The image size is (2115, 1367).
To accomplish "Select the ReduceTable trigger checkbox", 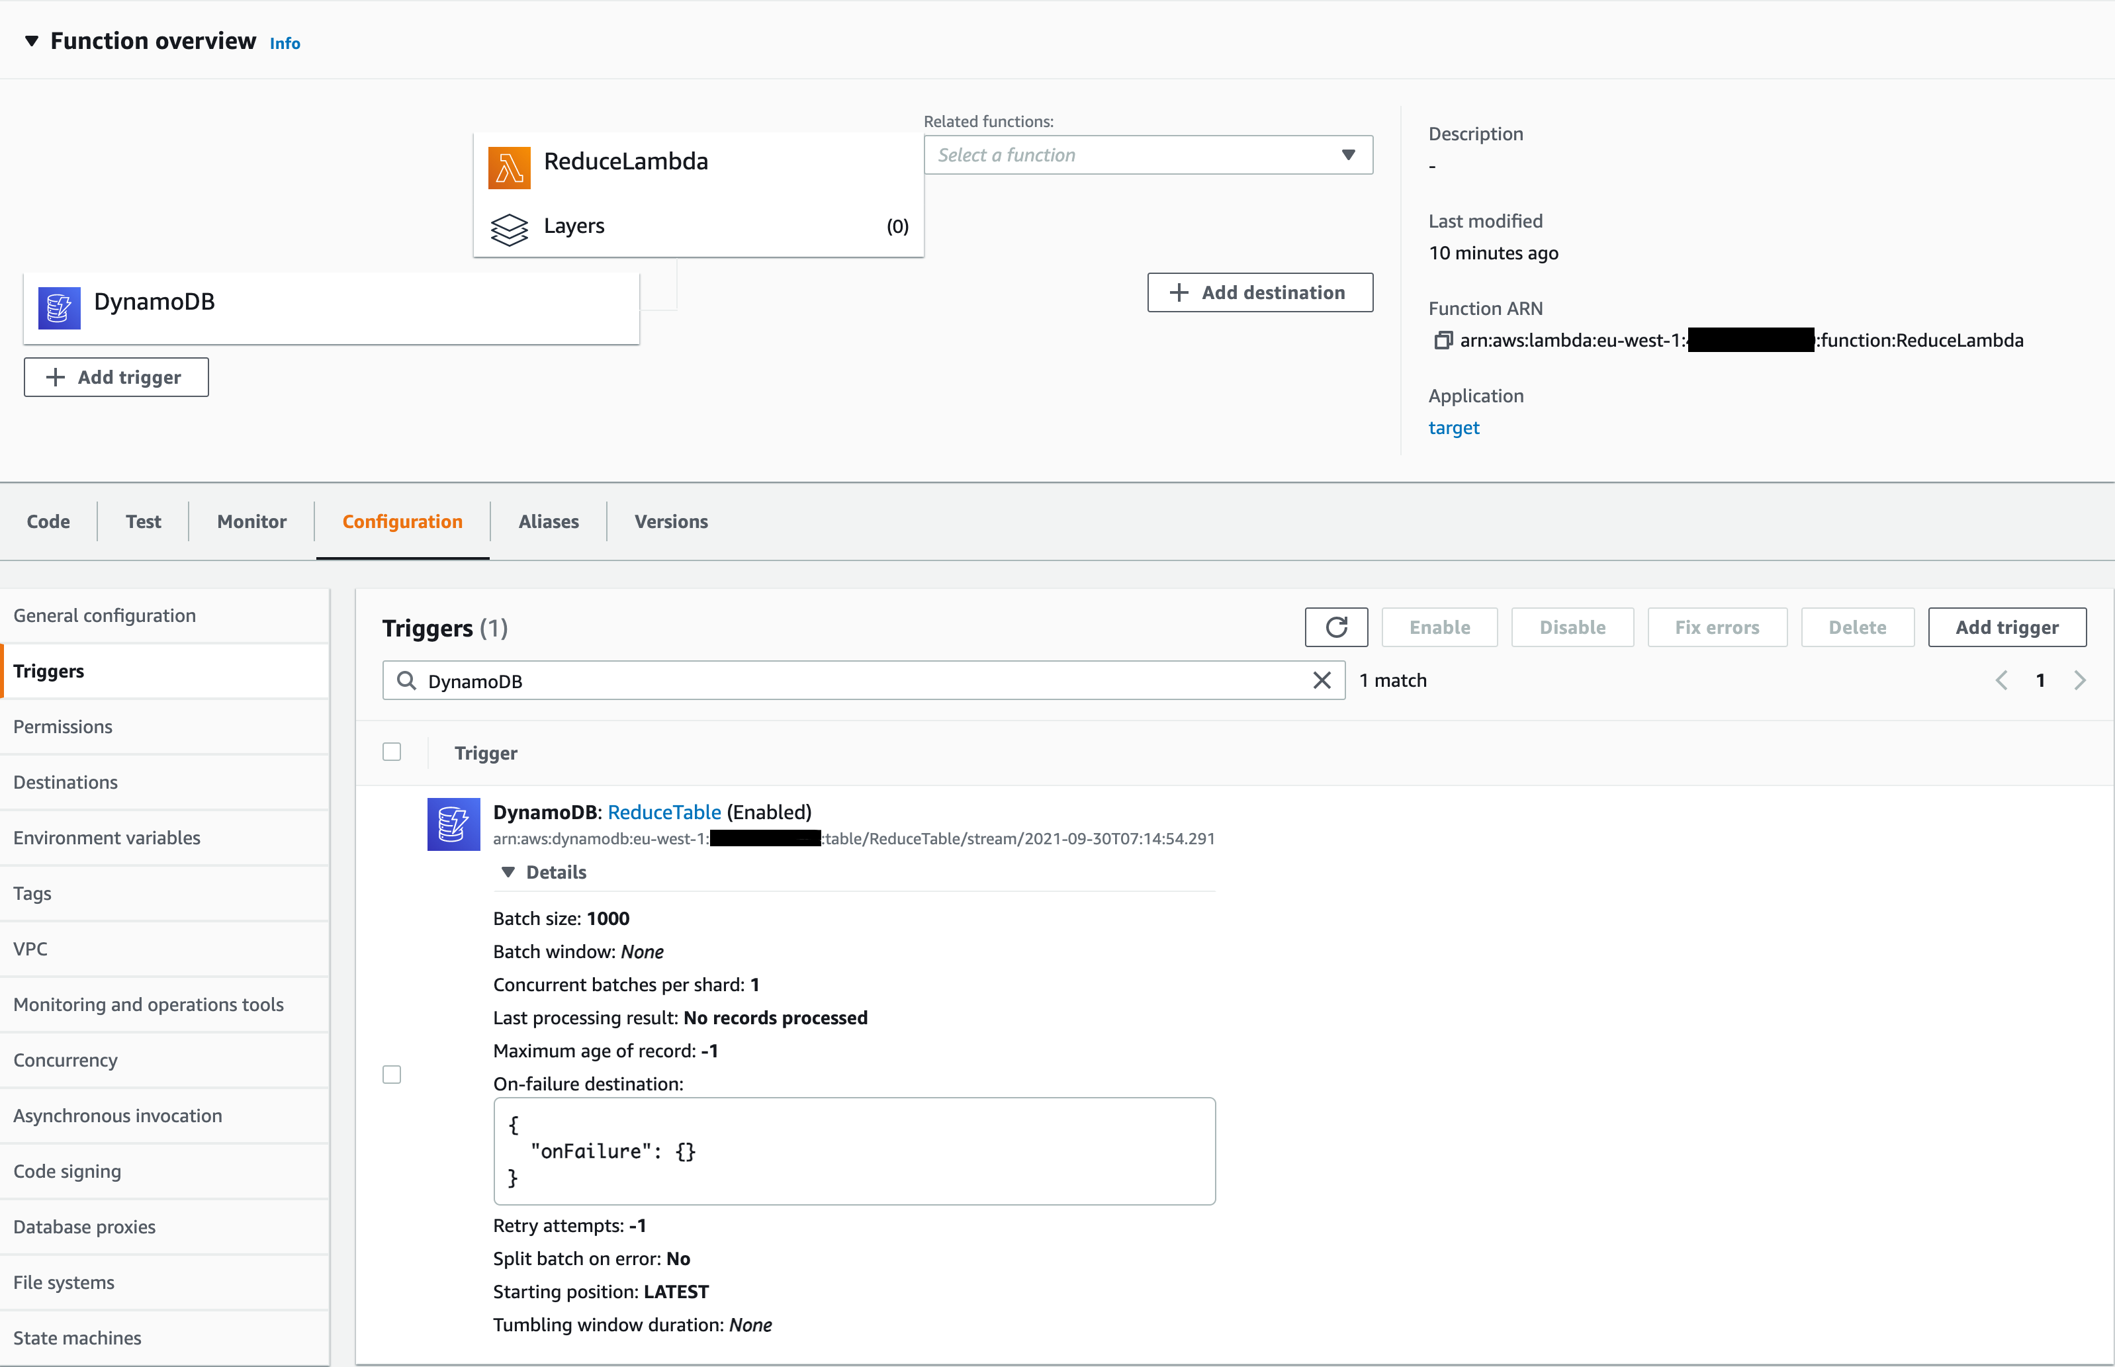I will (x=391, y=1074).
